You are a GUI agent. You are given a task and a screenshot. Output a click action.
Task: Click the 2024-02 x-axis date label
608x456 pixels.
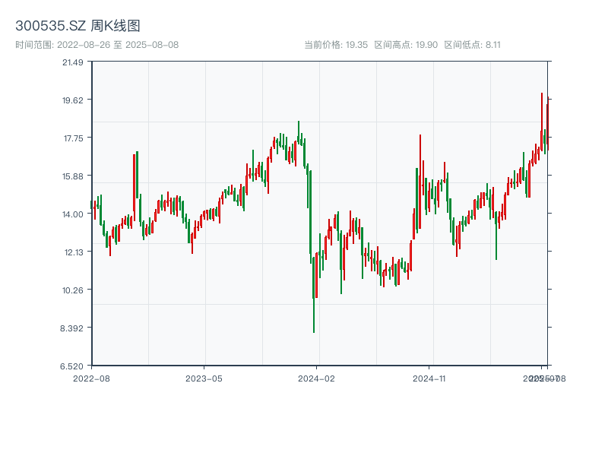(317, 378)
